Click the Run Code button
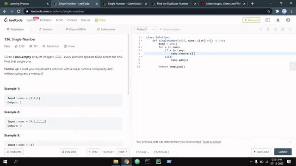Viewport: 296px width, 166px height. 261,152
